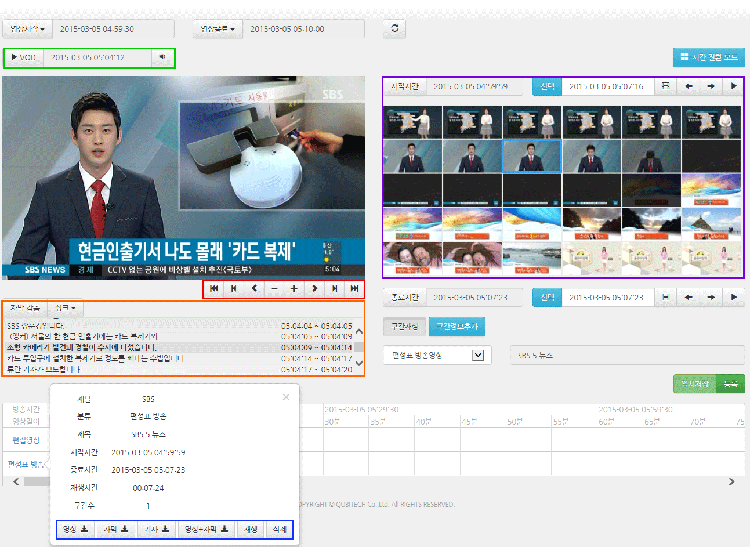750x547 pixels.
Task: Click the timeline left scroll arrow
Action: click(x=16, y=481)
